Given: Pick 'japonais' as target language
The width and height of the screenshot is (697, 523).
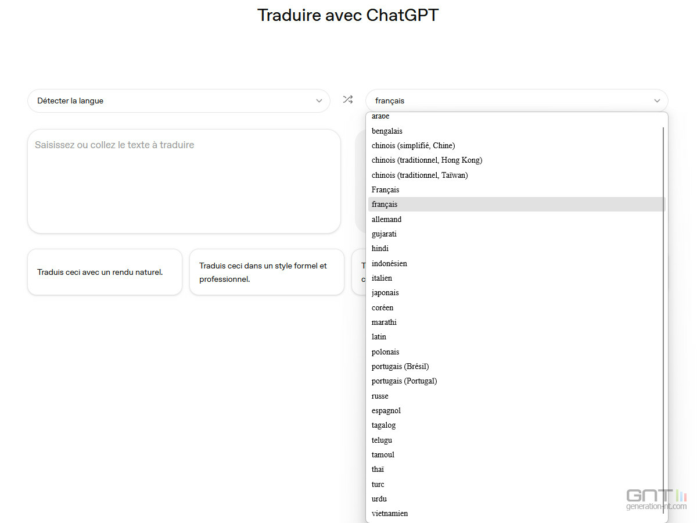Looking at the screenshot, I should (x=385, y=292).
